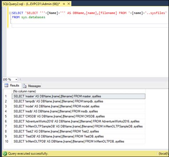Click the (local) server status bar label
169x157 pixels.
click(164, 153)
